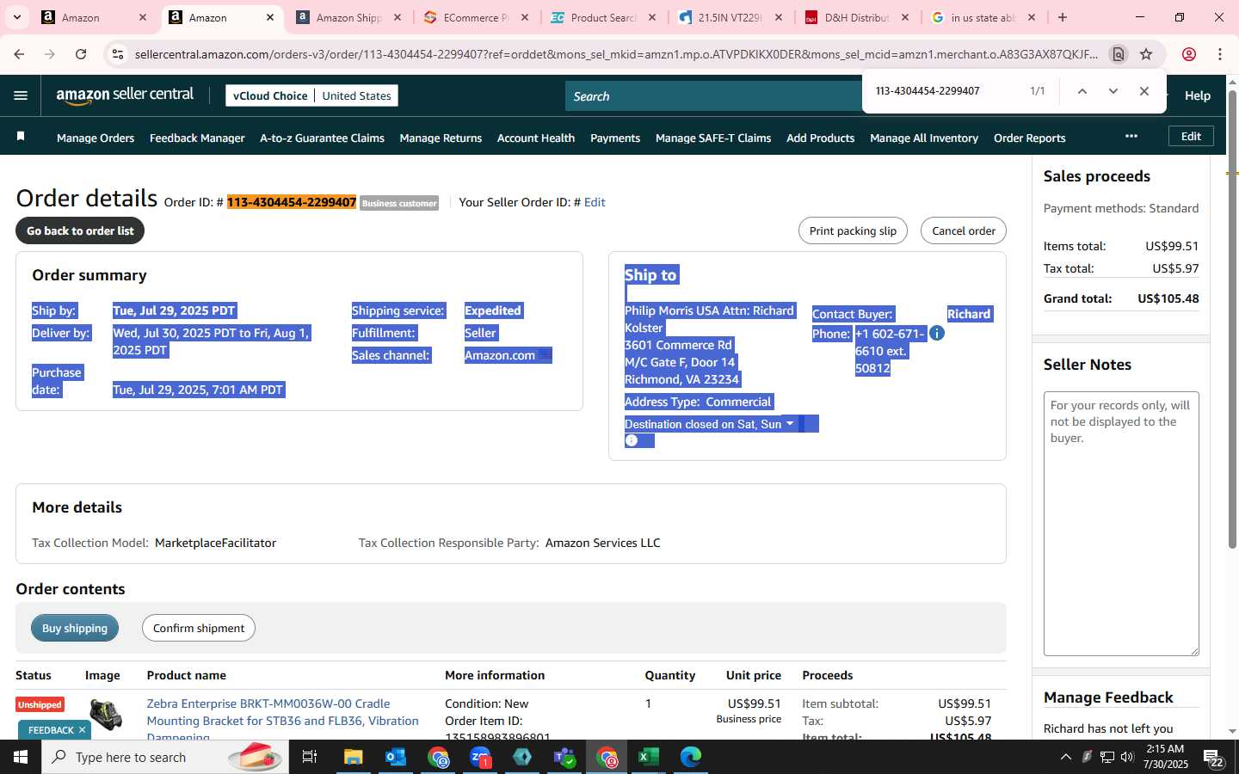Open the browser profile icon

1189,54
